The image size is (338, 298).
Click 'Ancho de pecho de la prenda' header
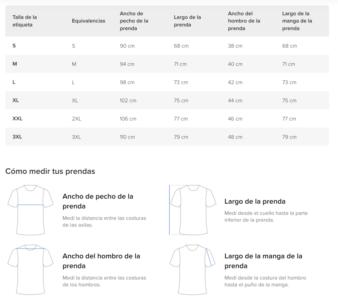click(134, 21)
